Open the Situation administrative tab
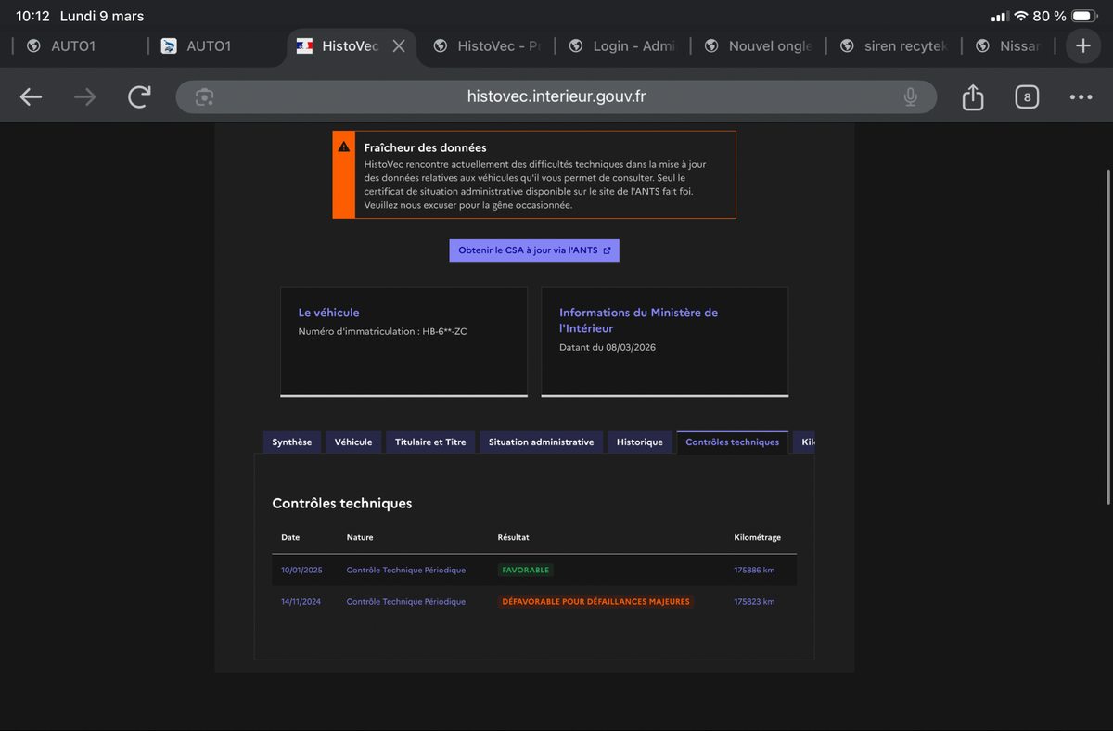The image size is (1113, 731). (x=542, y=442)
